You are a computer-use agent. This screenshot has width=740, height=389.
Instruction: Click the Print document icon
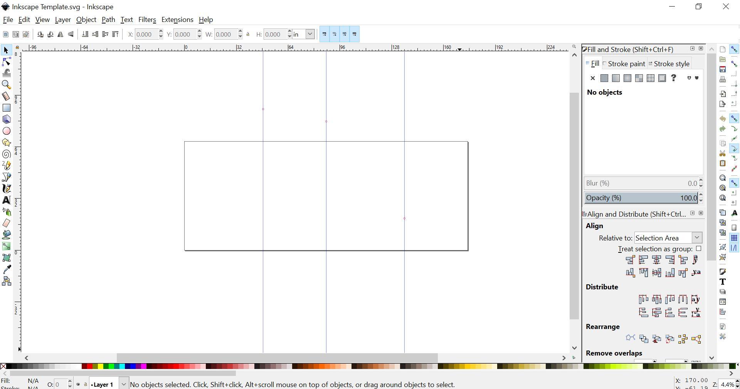pyautogui.click(x=723, y=79)
